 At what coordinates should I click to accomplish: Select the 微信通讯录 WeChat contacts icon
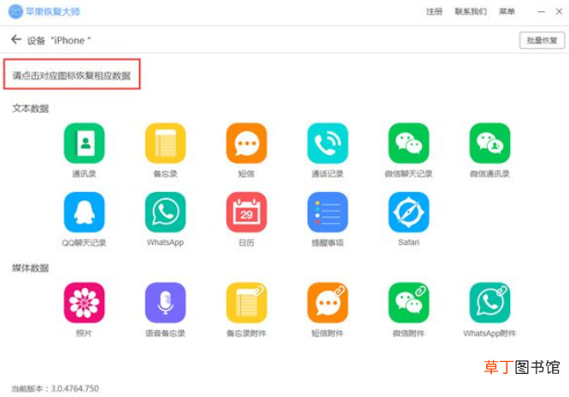(490, 143)
